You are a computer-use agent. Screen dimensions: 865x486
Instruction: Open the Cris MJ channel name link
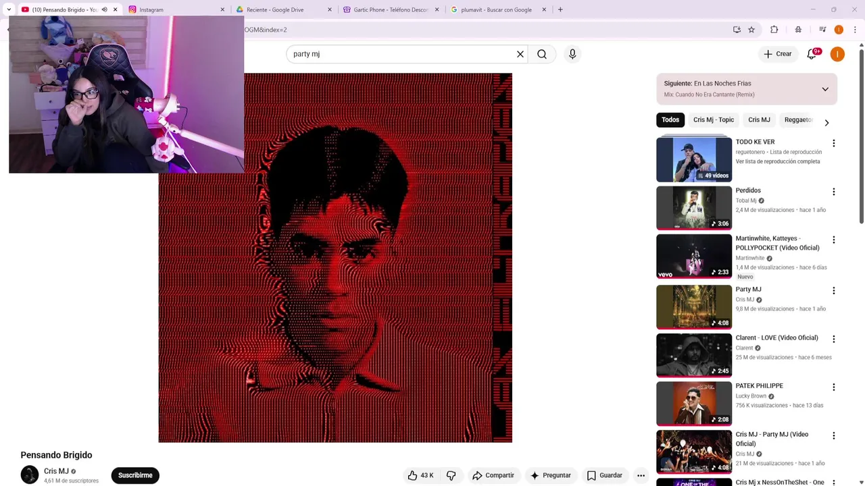[56, 471]
